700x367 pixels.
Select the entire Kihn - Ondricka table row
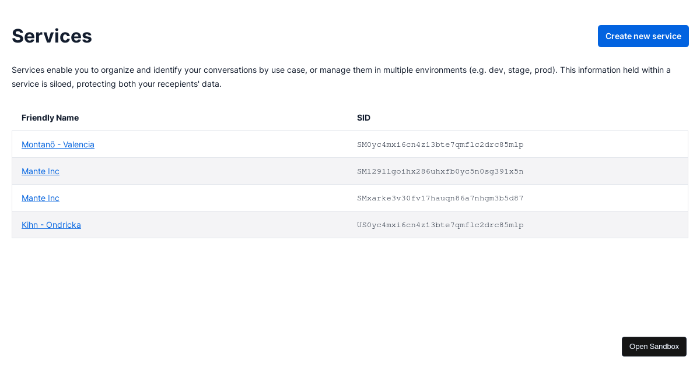(x=350, y=225)
